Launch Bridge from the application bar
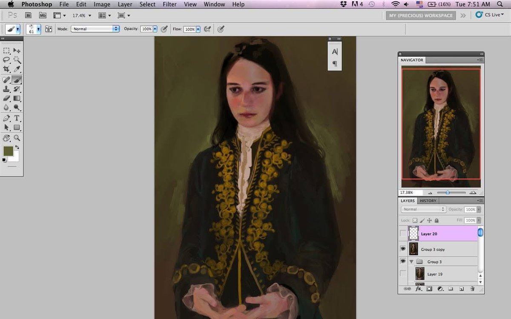Image resolution: width=511 pixels, height=319 pixels. point(29,15)
